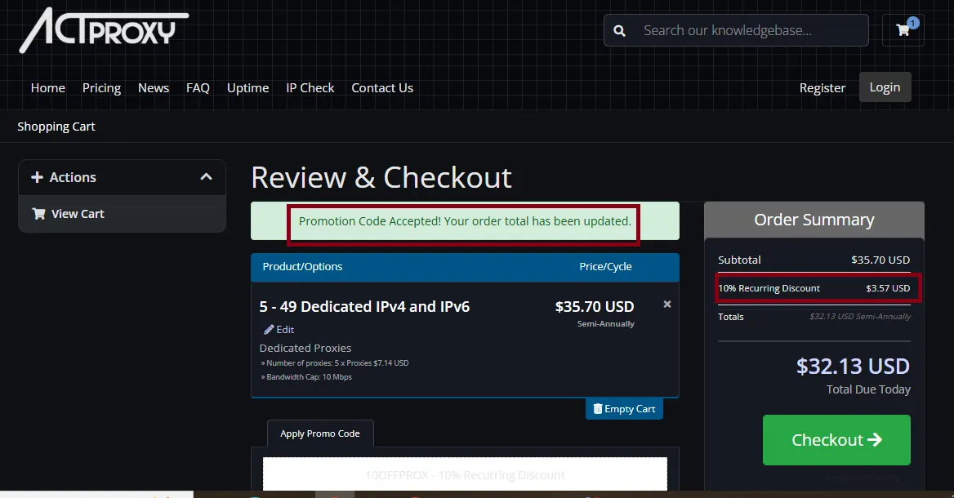This screenshot has width=954, height=498.
Task: Open the Register link
Action: click(822, 87)
